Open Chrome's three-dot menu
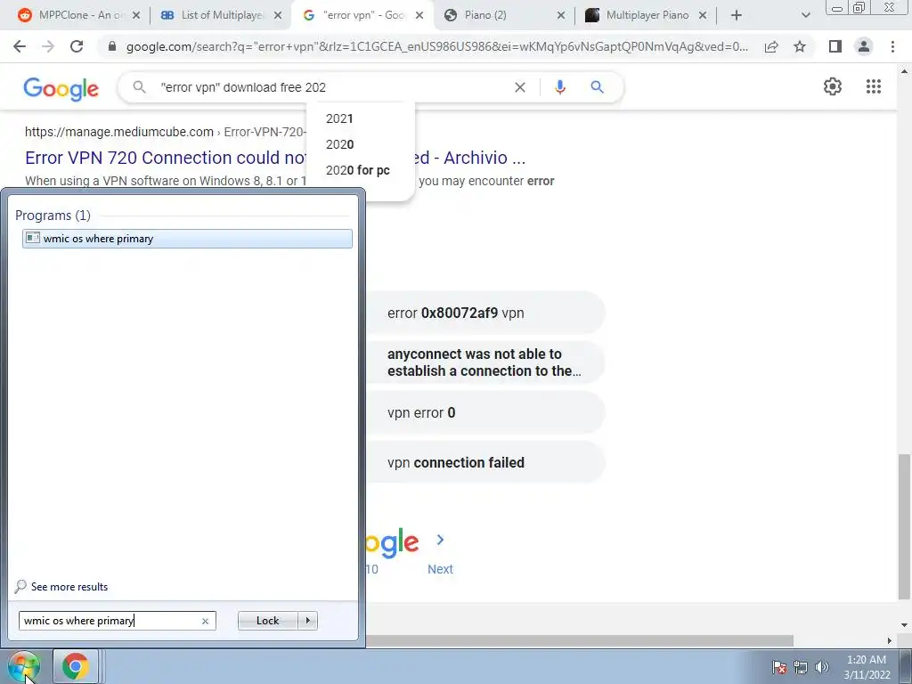912x684 pixels. (x=892, y=46)
